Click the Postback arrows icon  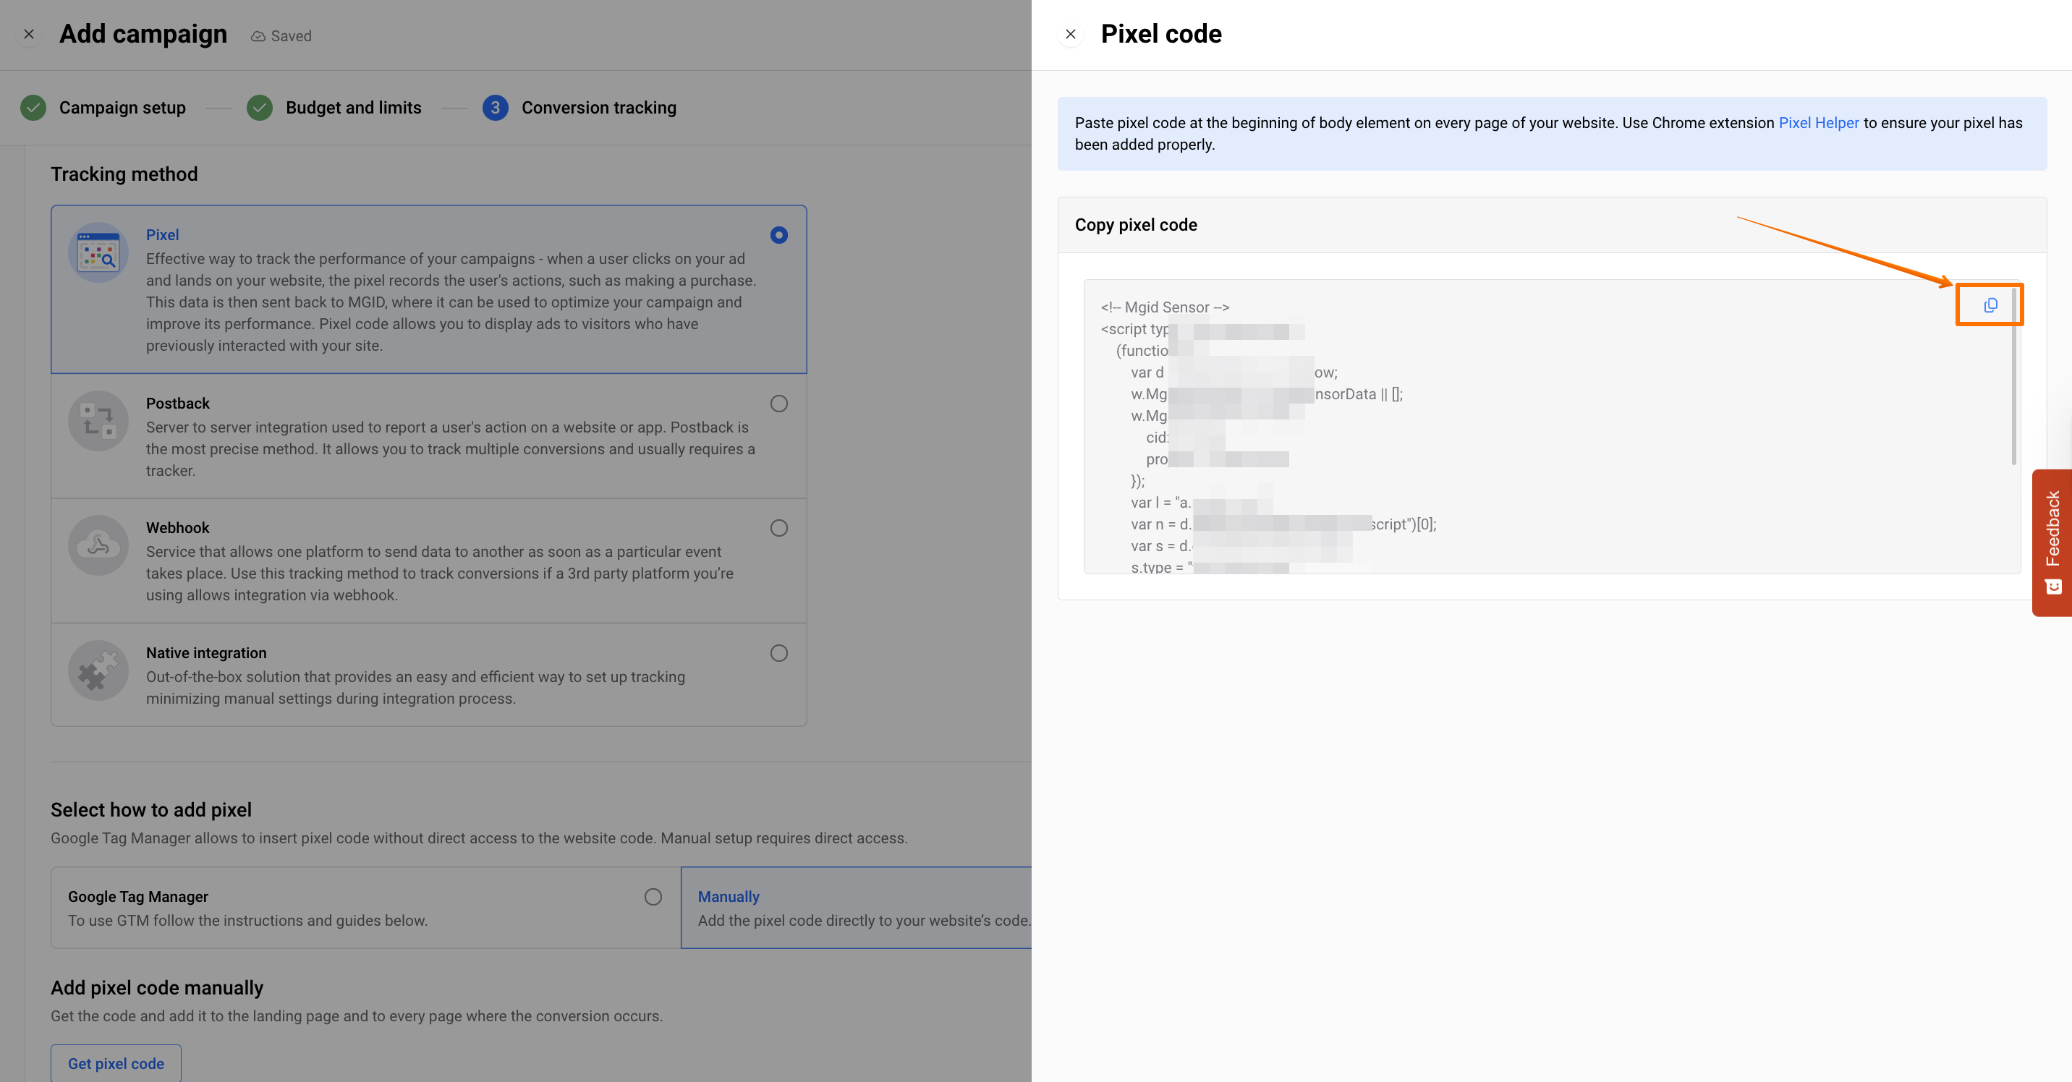[98, 420]
